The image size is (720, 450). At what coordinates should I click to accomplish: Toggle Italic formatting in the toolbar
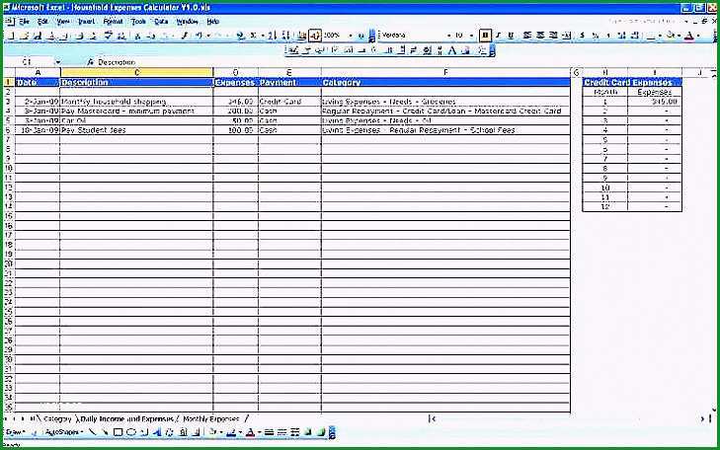point(498,36)
